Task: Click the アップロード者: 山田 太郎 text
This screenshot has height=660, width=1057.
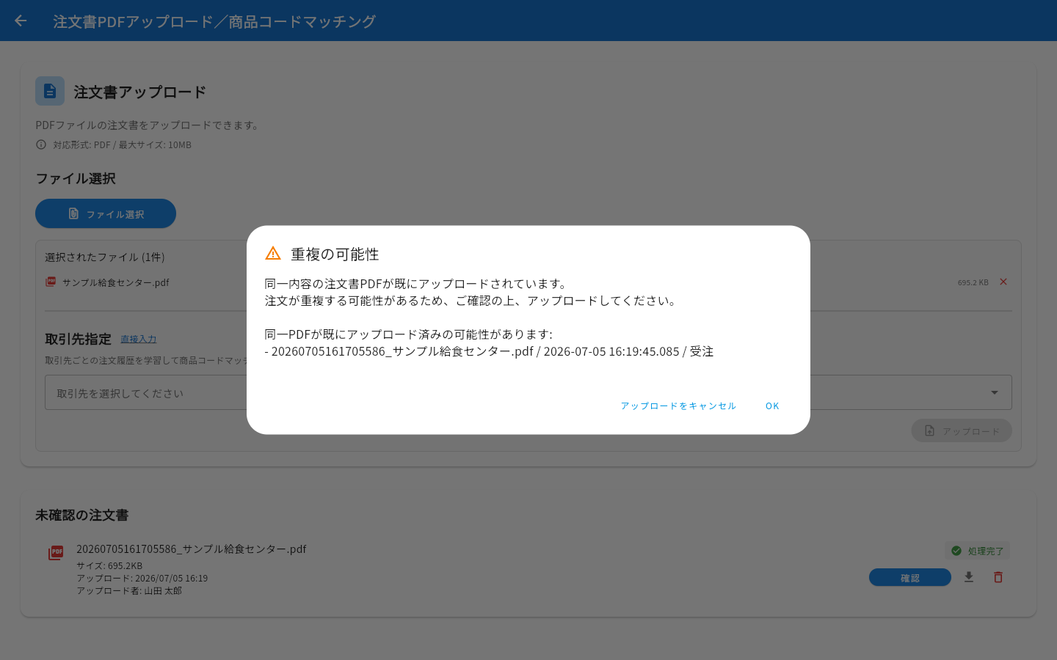Action: point(129,590)
